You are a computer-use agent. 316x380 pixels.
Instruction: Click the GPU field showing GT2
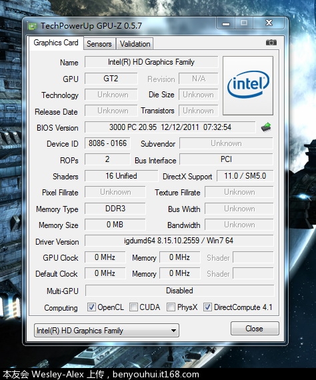coord(111,79)
